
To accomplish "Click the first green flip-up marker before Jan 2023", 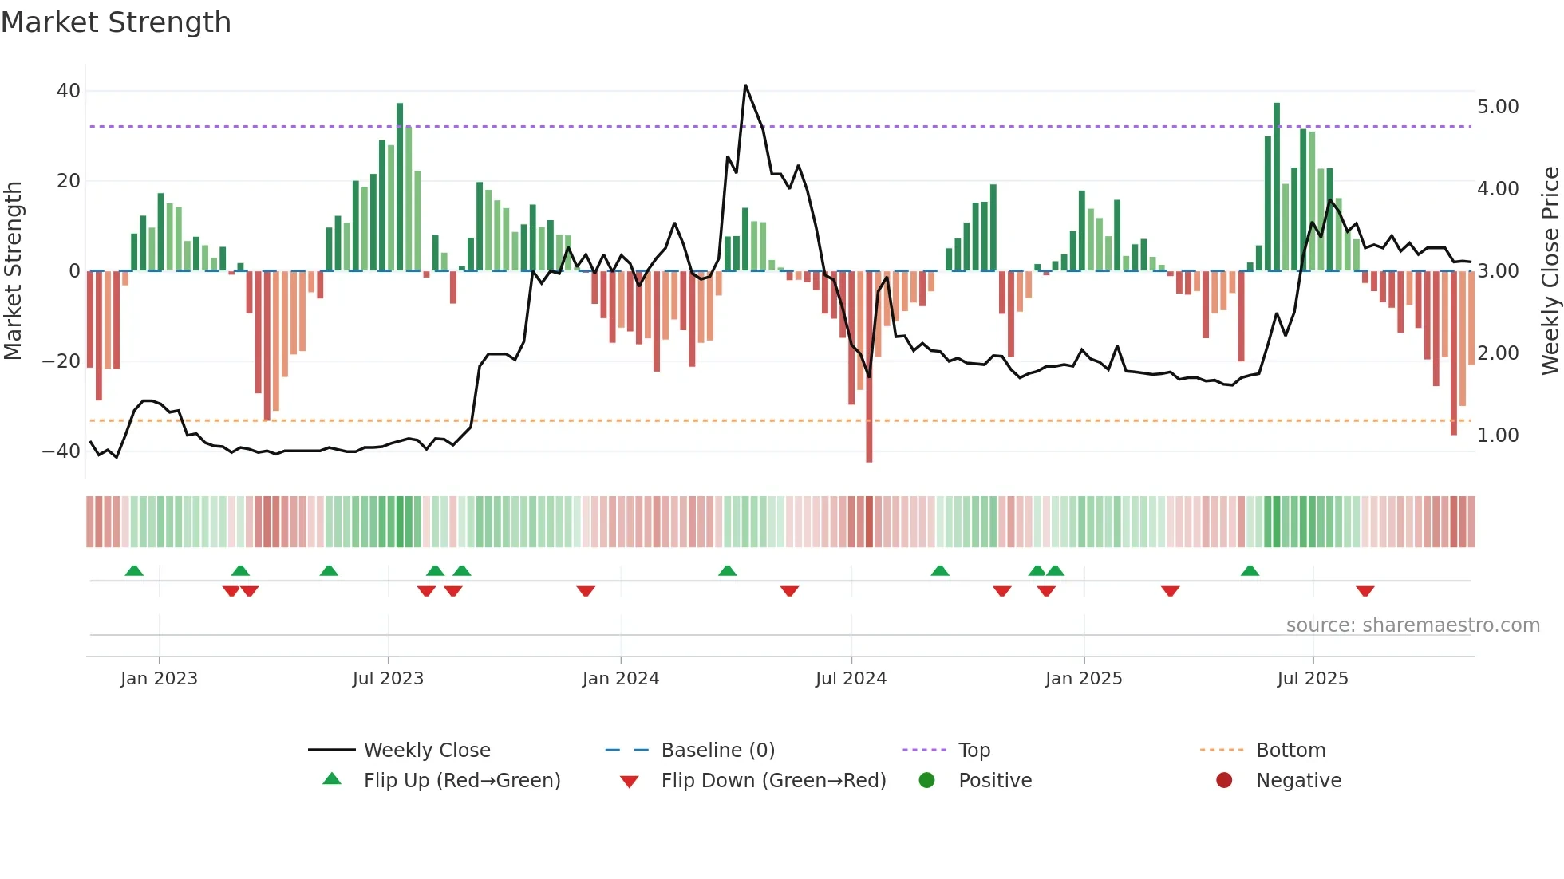I will click(134, 571).
